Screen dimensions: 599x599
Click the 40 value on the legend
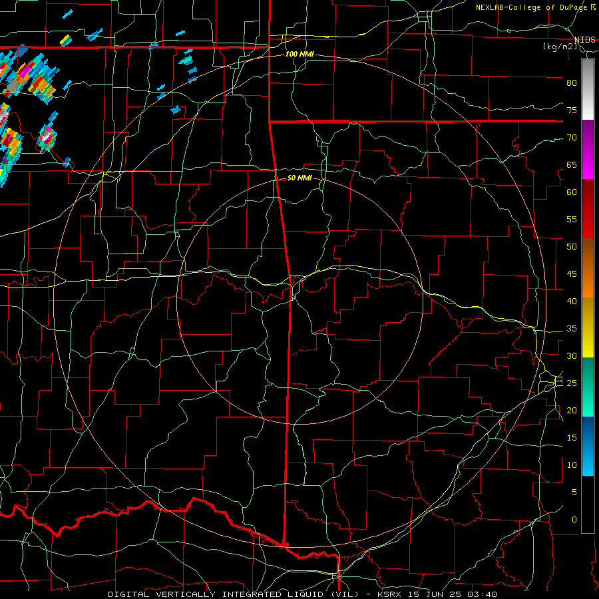coord(572,301)
